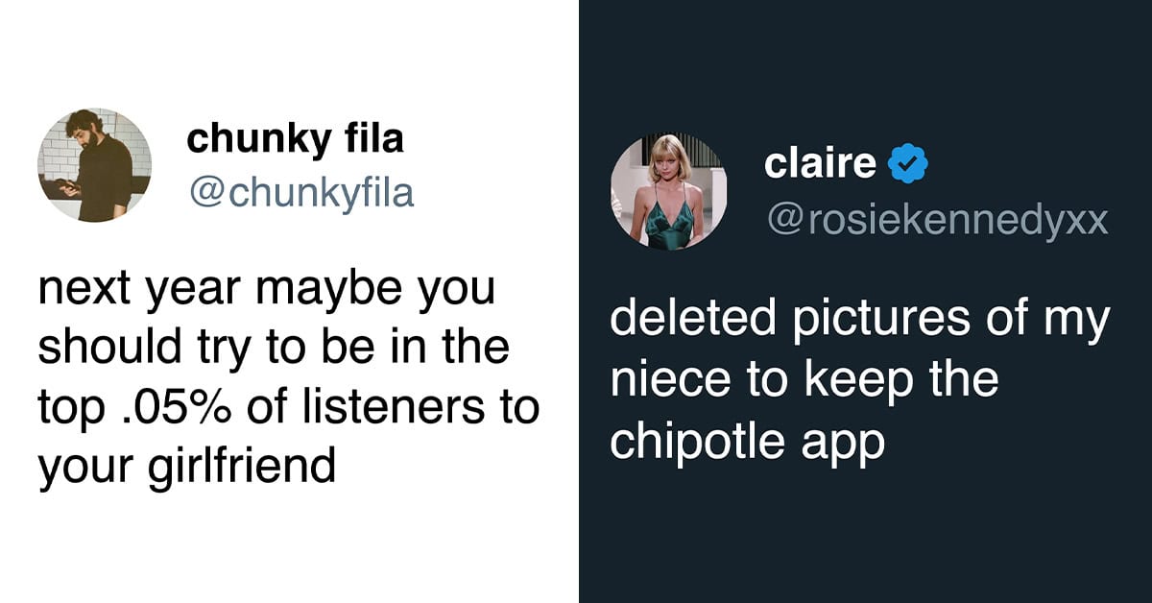Screen dimensions: 1152x603
Task: Click the blue verified badge beside claire
Action: coord(907,165)
